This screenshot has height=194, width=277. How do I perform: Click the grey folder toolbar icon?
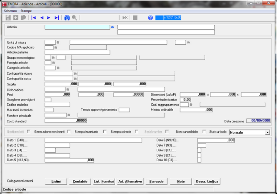click(23, 18)
